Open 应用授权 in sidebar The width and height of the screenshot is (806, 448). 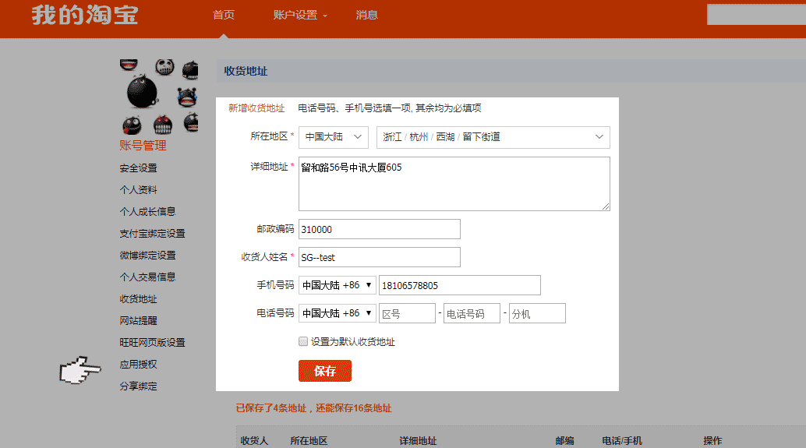click(138, 365)
